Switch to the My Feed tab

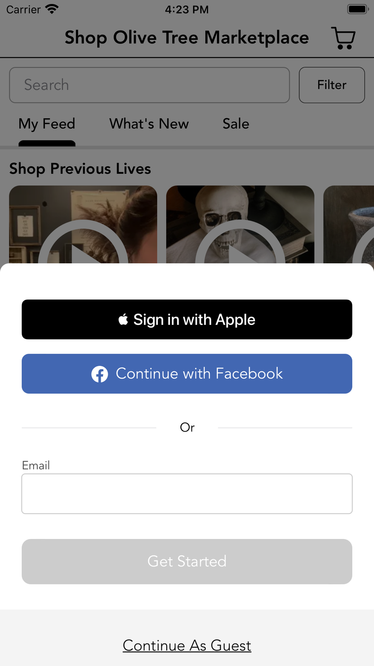pyautogui.click(x=47, y=124)
